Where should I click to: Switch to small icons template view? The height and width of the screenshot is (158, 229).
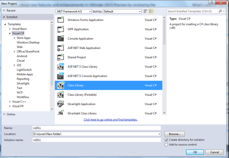click(145, 11)
